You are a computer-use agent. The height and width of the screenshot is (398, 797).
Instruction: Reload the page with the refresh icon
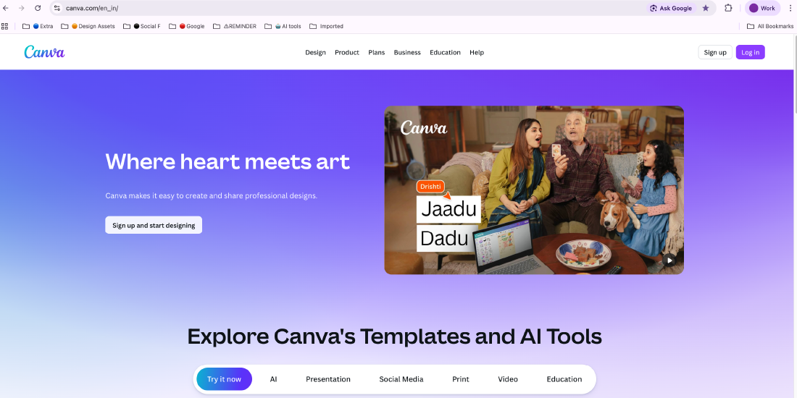38,8
